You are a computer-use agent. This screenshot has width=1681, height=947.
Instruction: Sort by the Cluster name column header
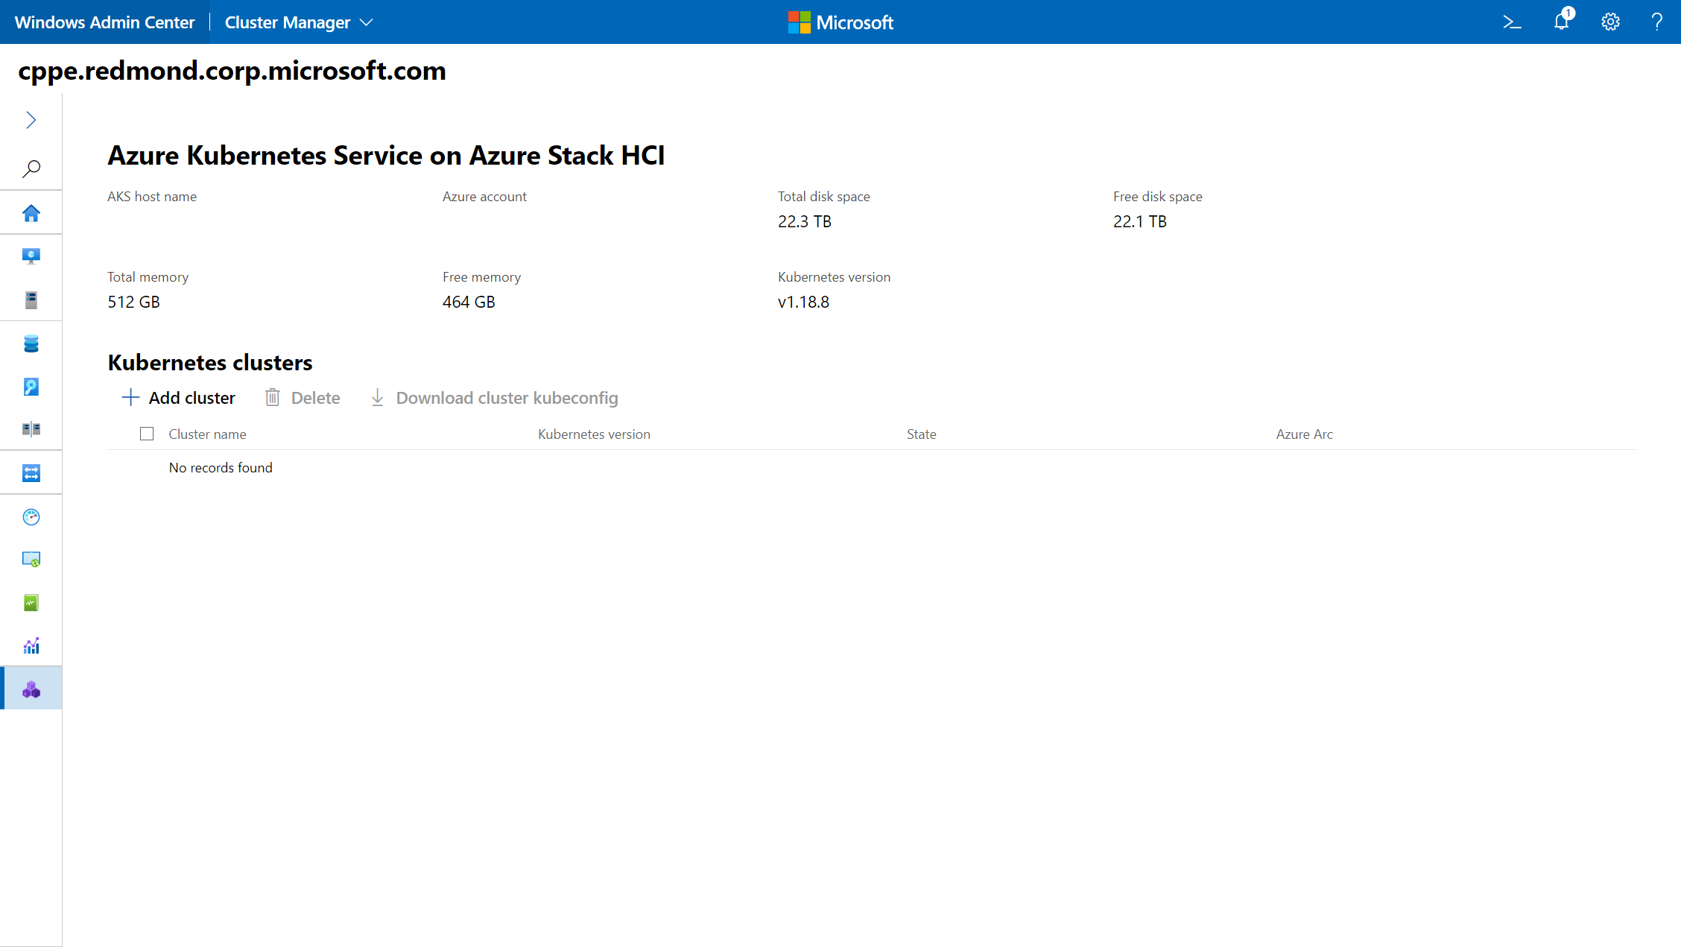[207, 434]
